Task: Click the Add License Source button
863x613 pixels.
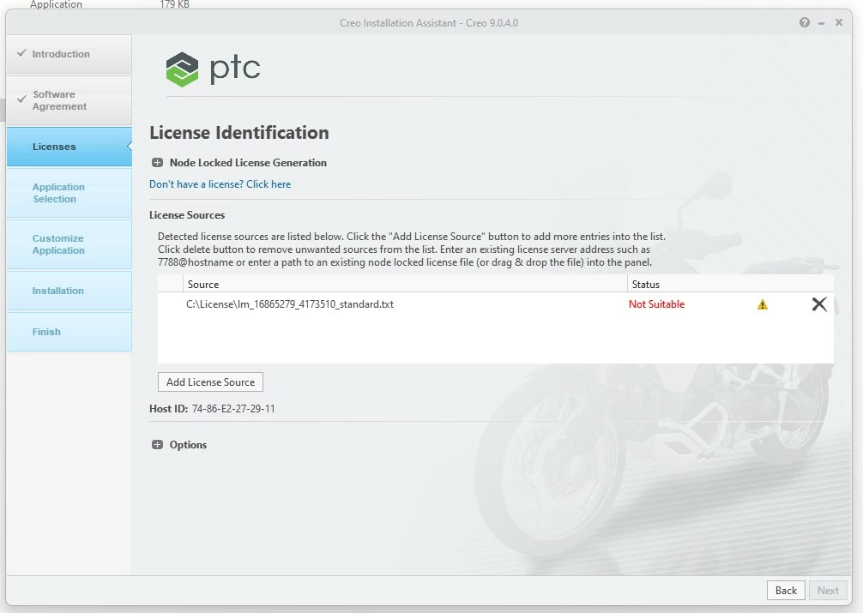Action: pos(210,382)
